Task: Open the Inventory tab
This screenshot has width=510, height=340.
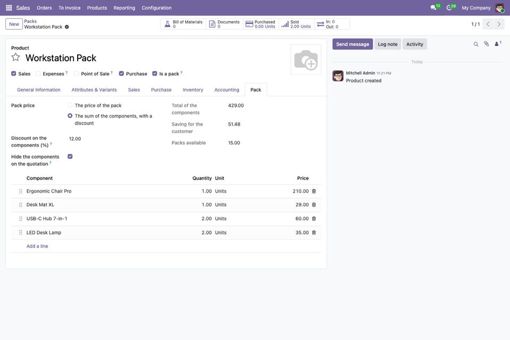Action: pyautogui.click(x=193, y=90)
